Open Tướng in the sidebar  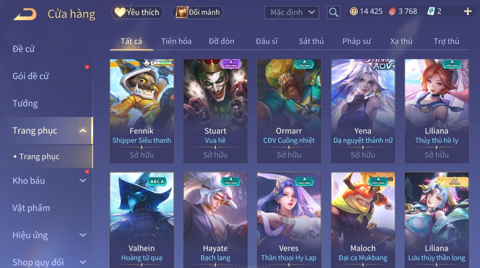click(25, 103)
